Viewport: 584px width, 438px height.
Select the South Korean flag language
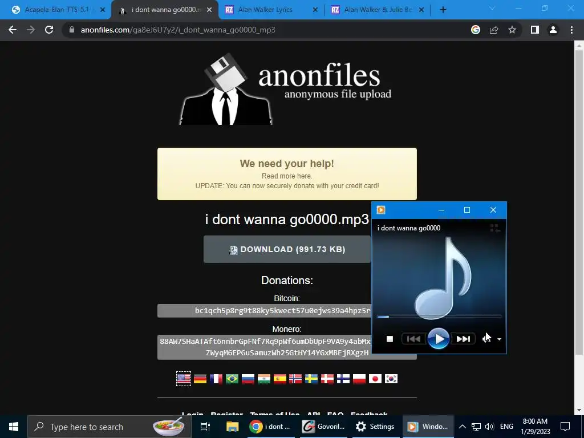[391, 379]
